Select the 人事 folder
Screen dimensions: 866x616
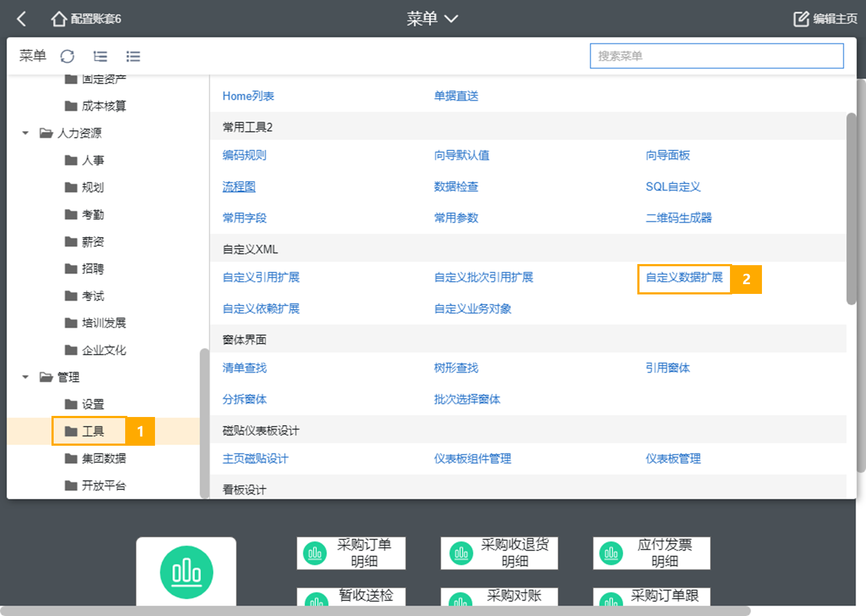[85, 160]
